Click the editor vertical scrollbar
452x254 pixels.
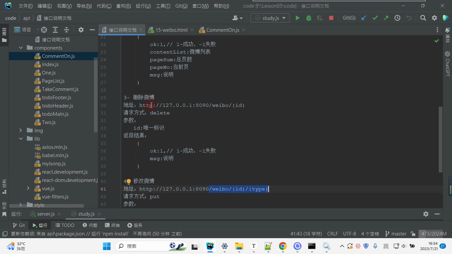440,139
